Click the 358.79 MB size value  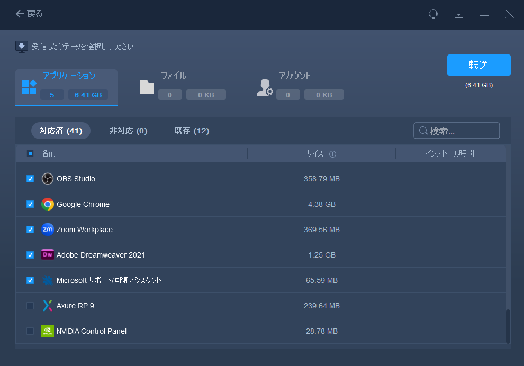coord(322,179)
